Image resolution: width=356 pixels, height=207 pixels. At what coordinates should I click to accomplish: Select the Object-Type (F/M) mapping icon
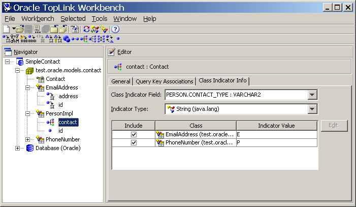tap(15, 39)
